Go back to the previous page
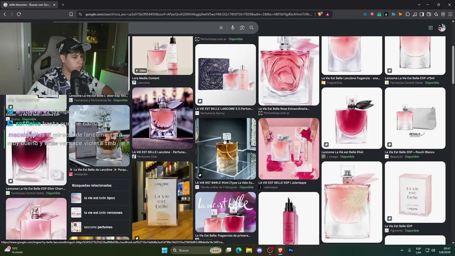Viewport: 455px width, 256px height. pyautogui.click(x=5, y=14)
